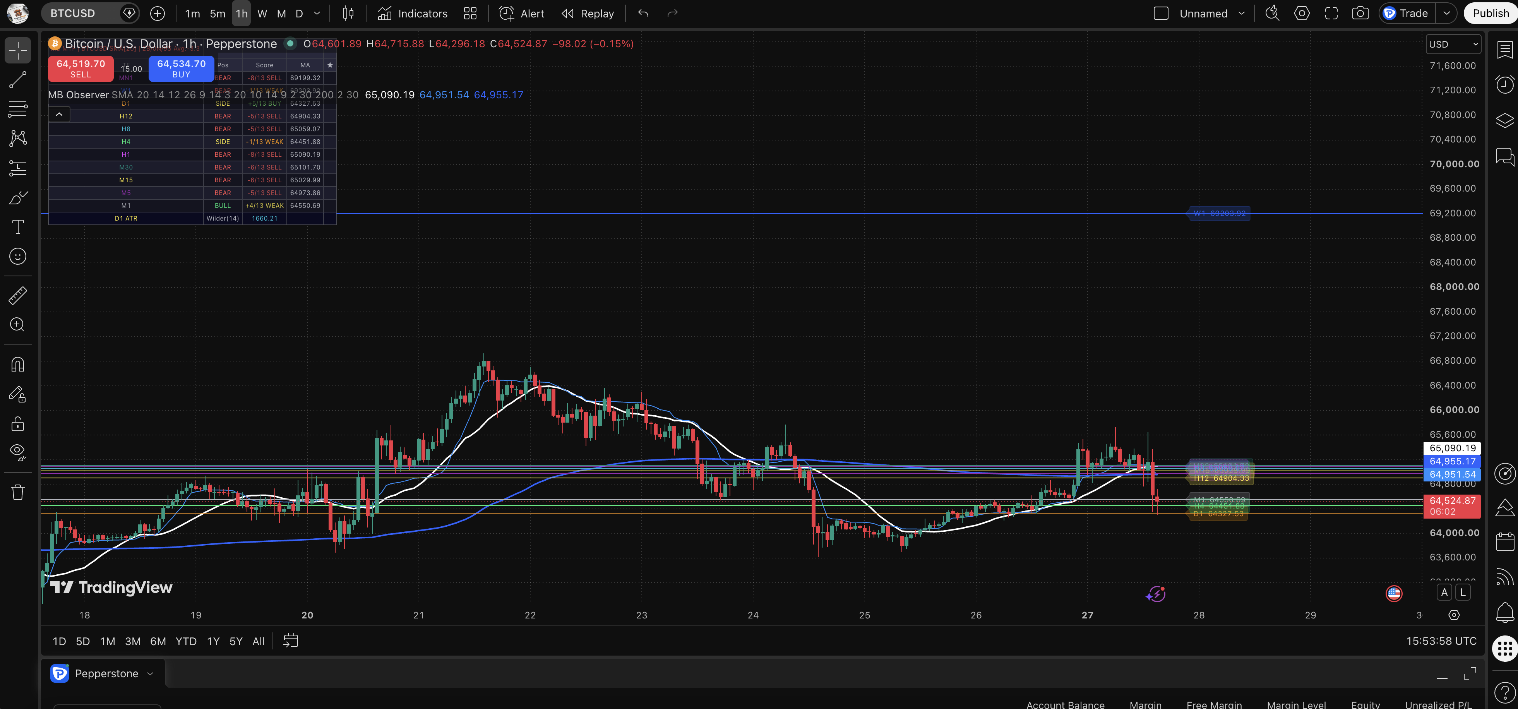This screenshot has width=1518, height=709.
Task: Click the red SELL 64,519.70 button
Action: (x=81, y=69)
